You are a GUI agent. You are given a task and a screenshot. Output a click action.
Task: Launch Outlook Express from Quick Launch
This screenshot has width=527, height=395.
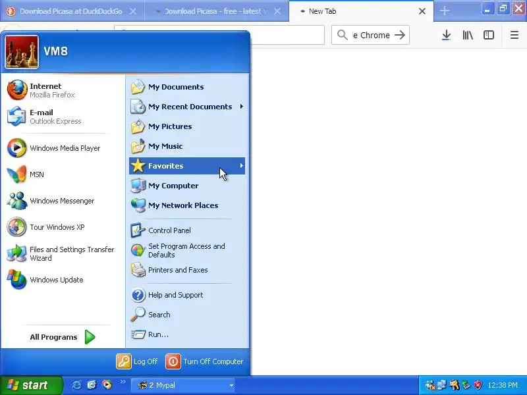click(x=92, y=385)
